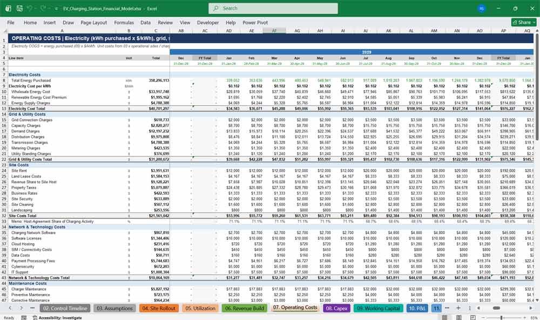The height and width of the screenshot is (320, 540).
Task: Click the horizontal scrollbar left arrow
Action: 478,308
